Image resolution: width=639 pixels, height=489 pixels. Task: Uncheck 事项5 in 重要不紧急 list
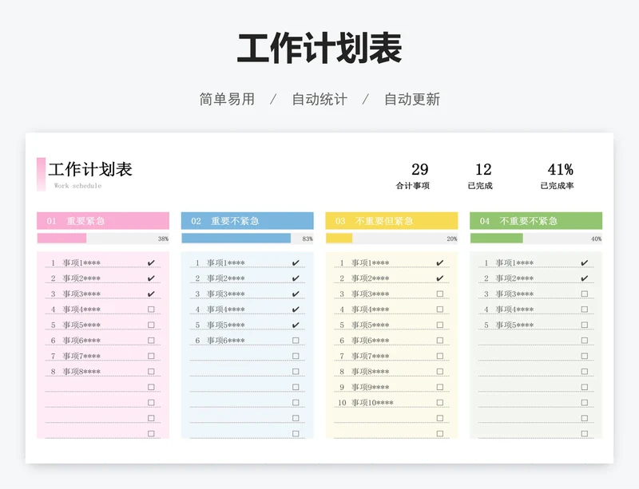pyautogui.click(x=296, y=325)
